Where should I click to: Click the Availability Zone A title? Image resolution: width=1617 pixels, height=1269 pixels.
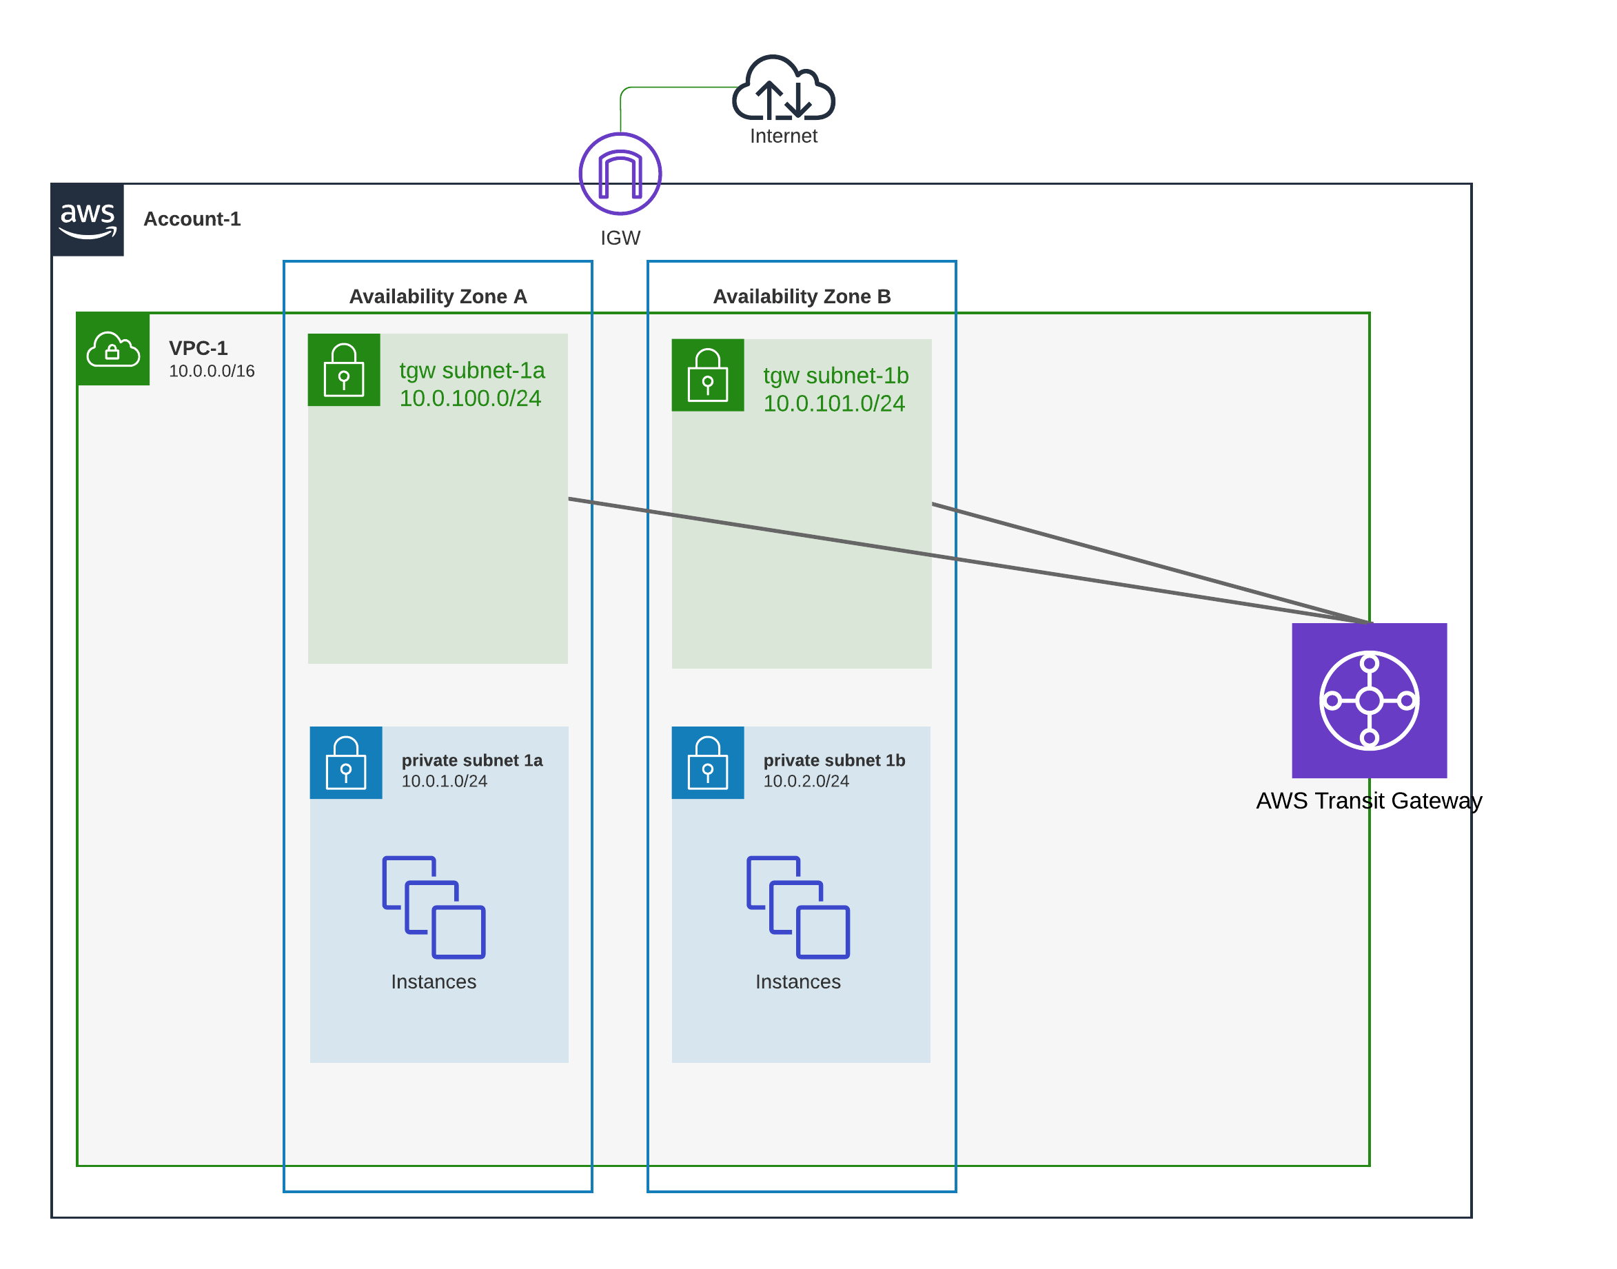pos(438,296)
